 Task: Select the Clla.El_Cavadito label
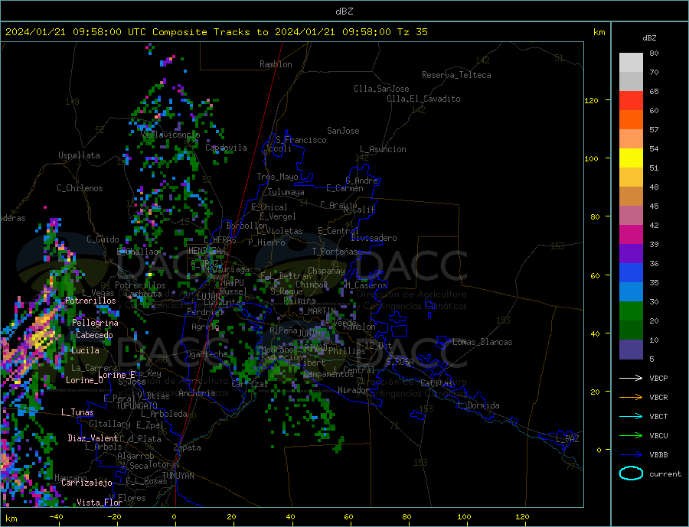coord(423,99)
